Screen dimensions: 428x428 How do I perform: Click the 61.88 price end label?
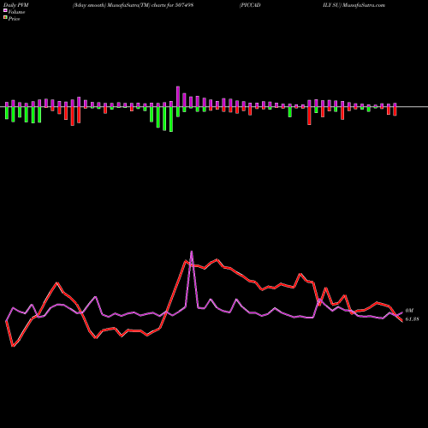pos(412,319)
